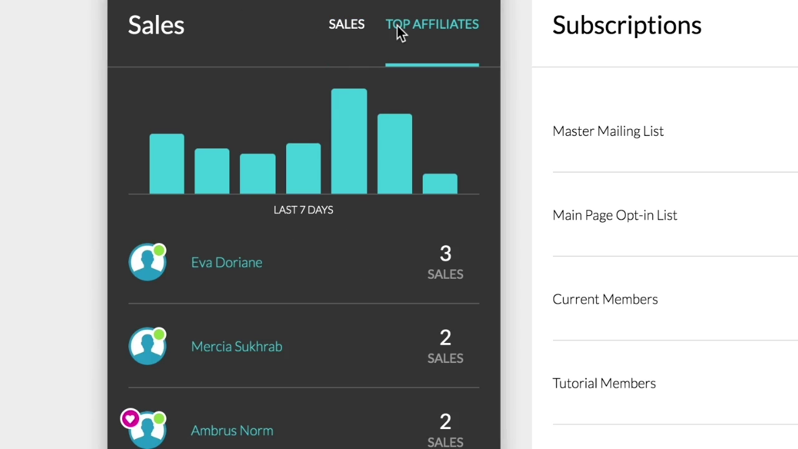Click Eva Doriane's profile avatar icon
The width and height of the screenshot is (798, 449).
[x=147, y=263]
